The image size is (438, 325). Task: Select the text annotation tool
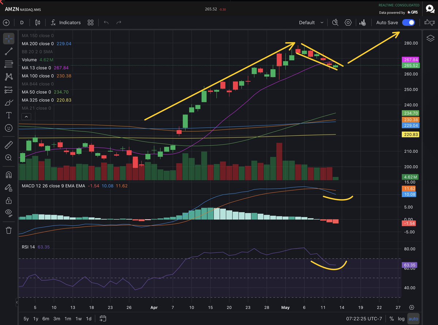click(9, 115)
